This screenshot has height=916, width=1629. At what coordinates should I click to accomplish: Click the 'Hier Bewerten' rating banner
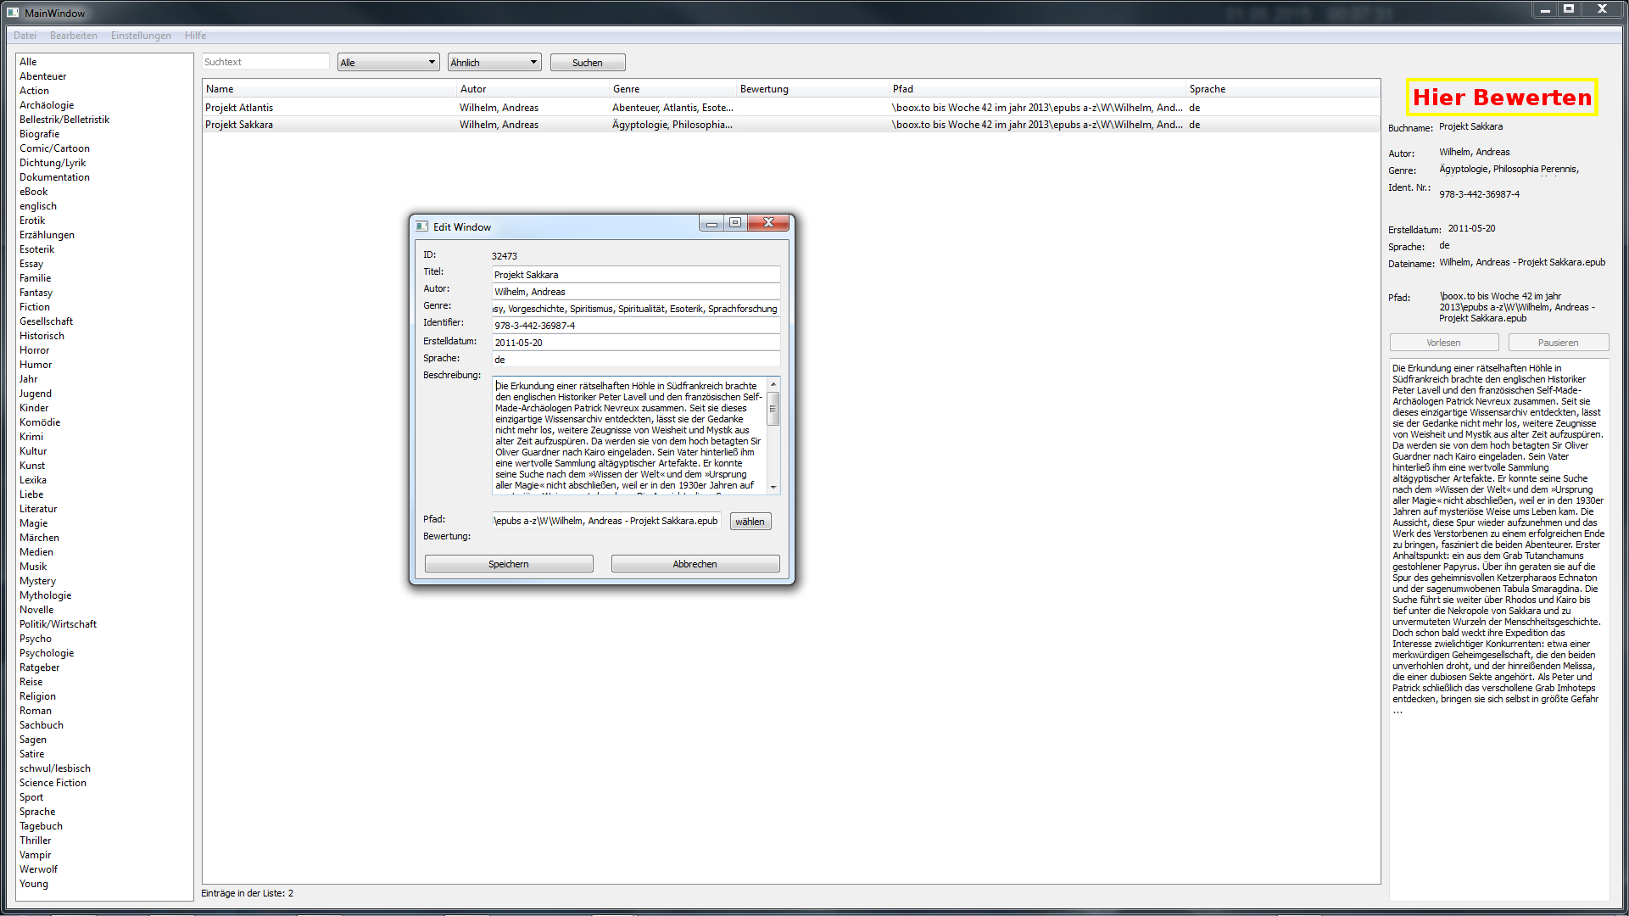(1502, 98)
